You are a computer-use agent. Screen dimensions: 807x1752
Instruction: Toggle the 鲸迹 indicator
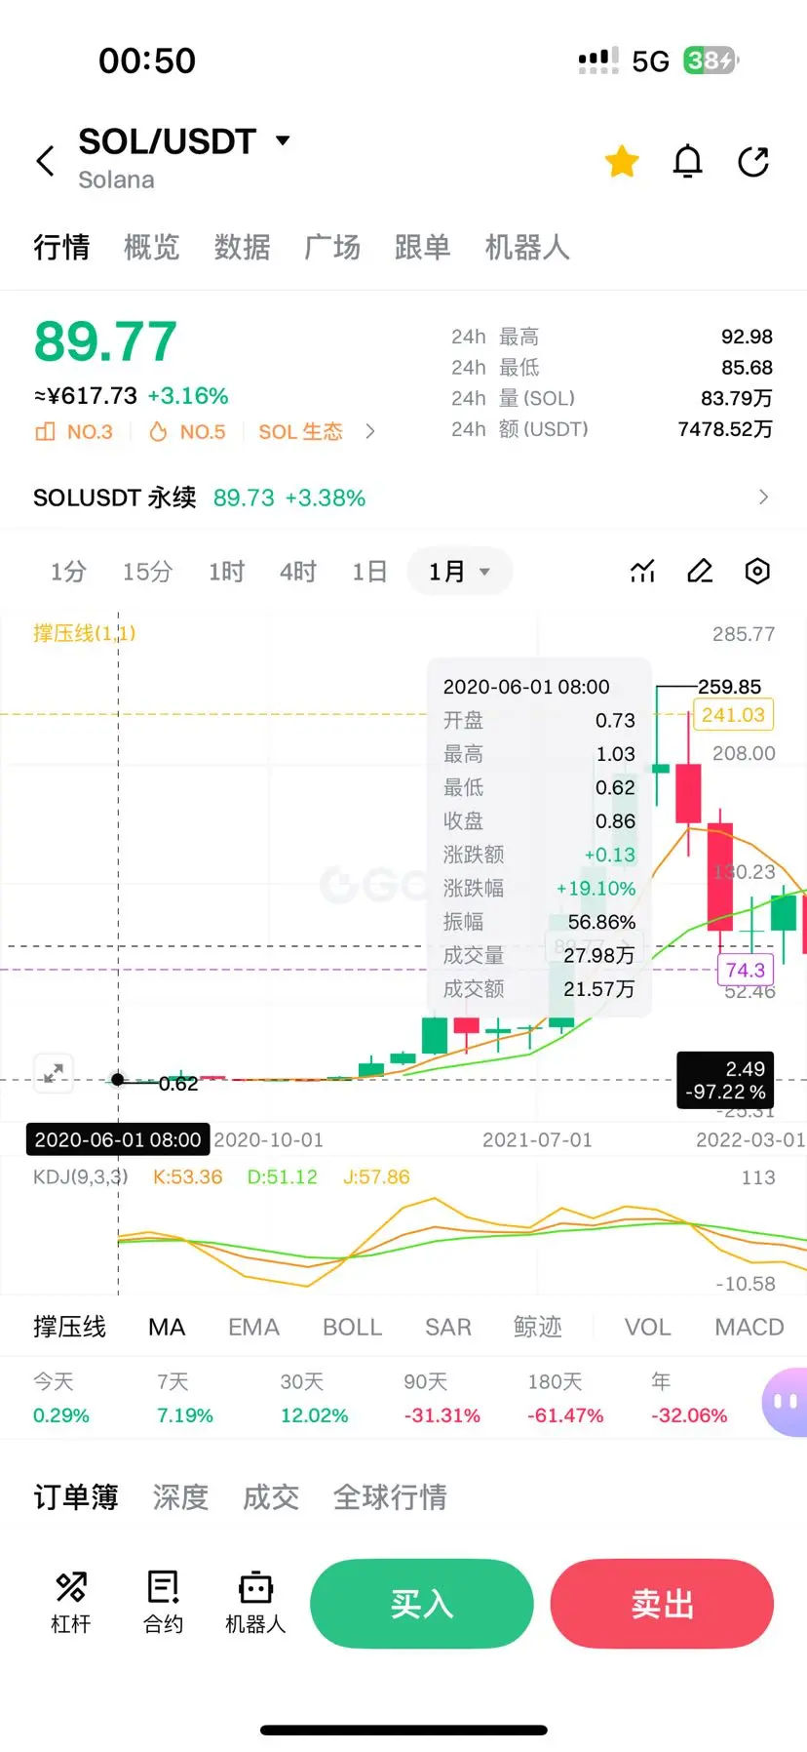[538, 1327]
